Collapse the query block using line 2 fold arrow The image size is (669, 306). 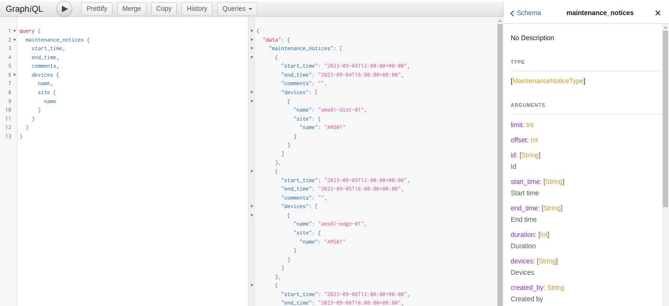pyautogui.click(x=14, y=40)
